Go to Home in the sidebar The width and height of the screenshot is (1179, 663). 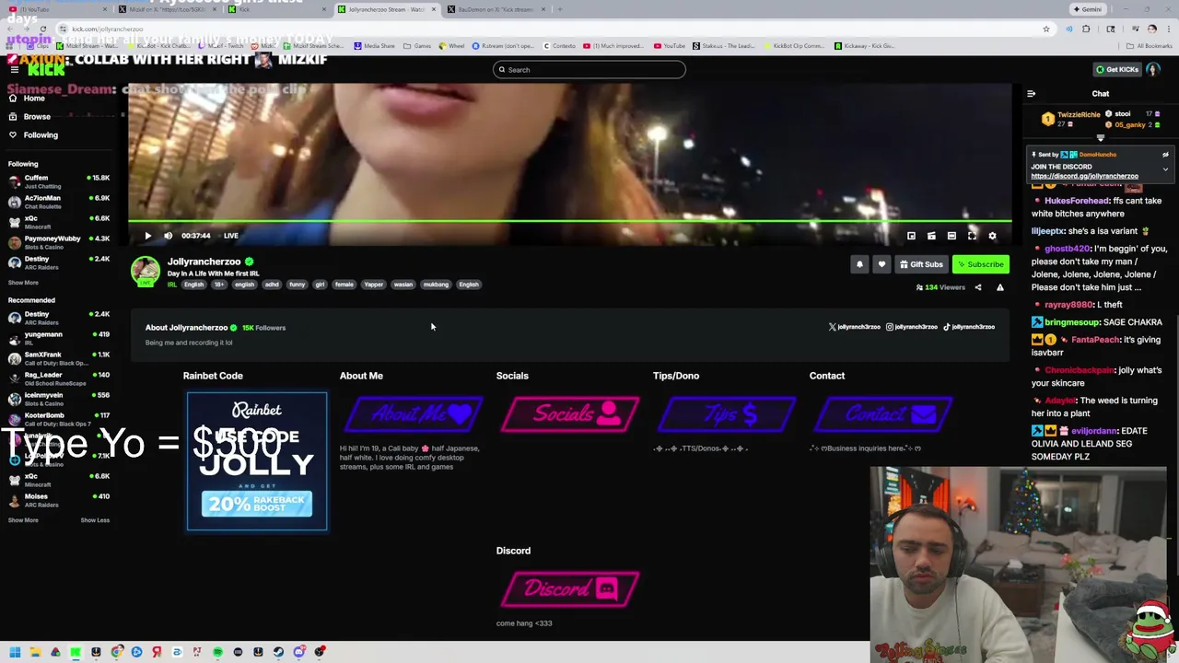click(33, 99)
